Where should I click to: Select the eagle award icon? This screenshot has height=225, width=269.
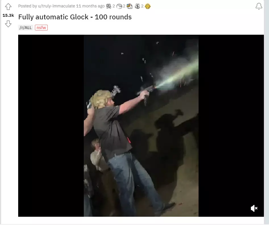click(x=130, y=6)
